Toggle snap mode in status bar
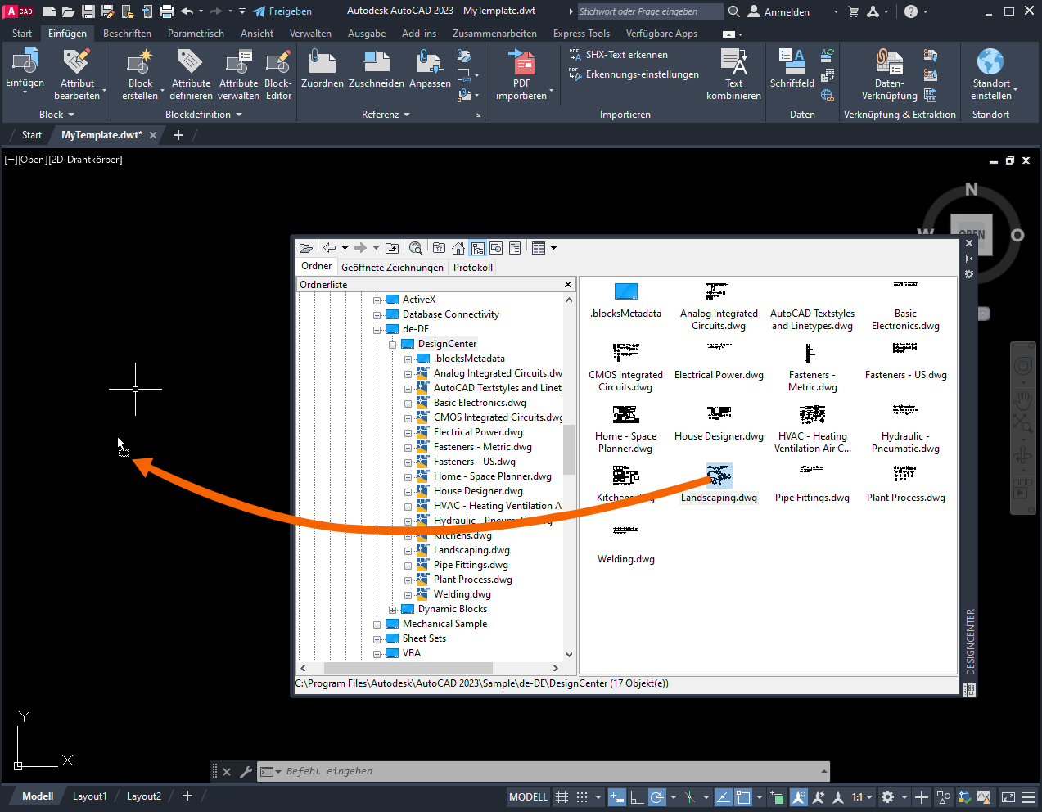The height and width of the screenshot is (812, 1042). coord(582,796)
